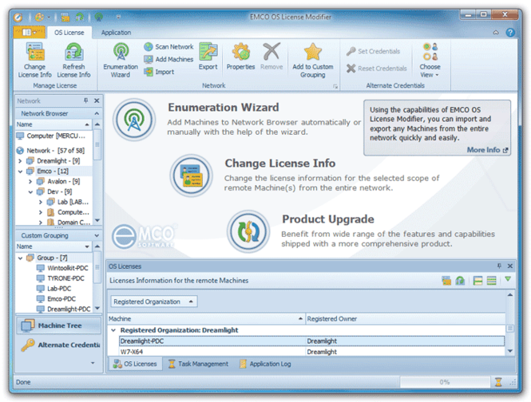531x402 pixels.
Task: Click large Enumeration Wizard circle icon
Action: pyautogui.click(x=134, y=120)
